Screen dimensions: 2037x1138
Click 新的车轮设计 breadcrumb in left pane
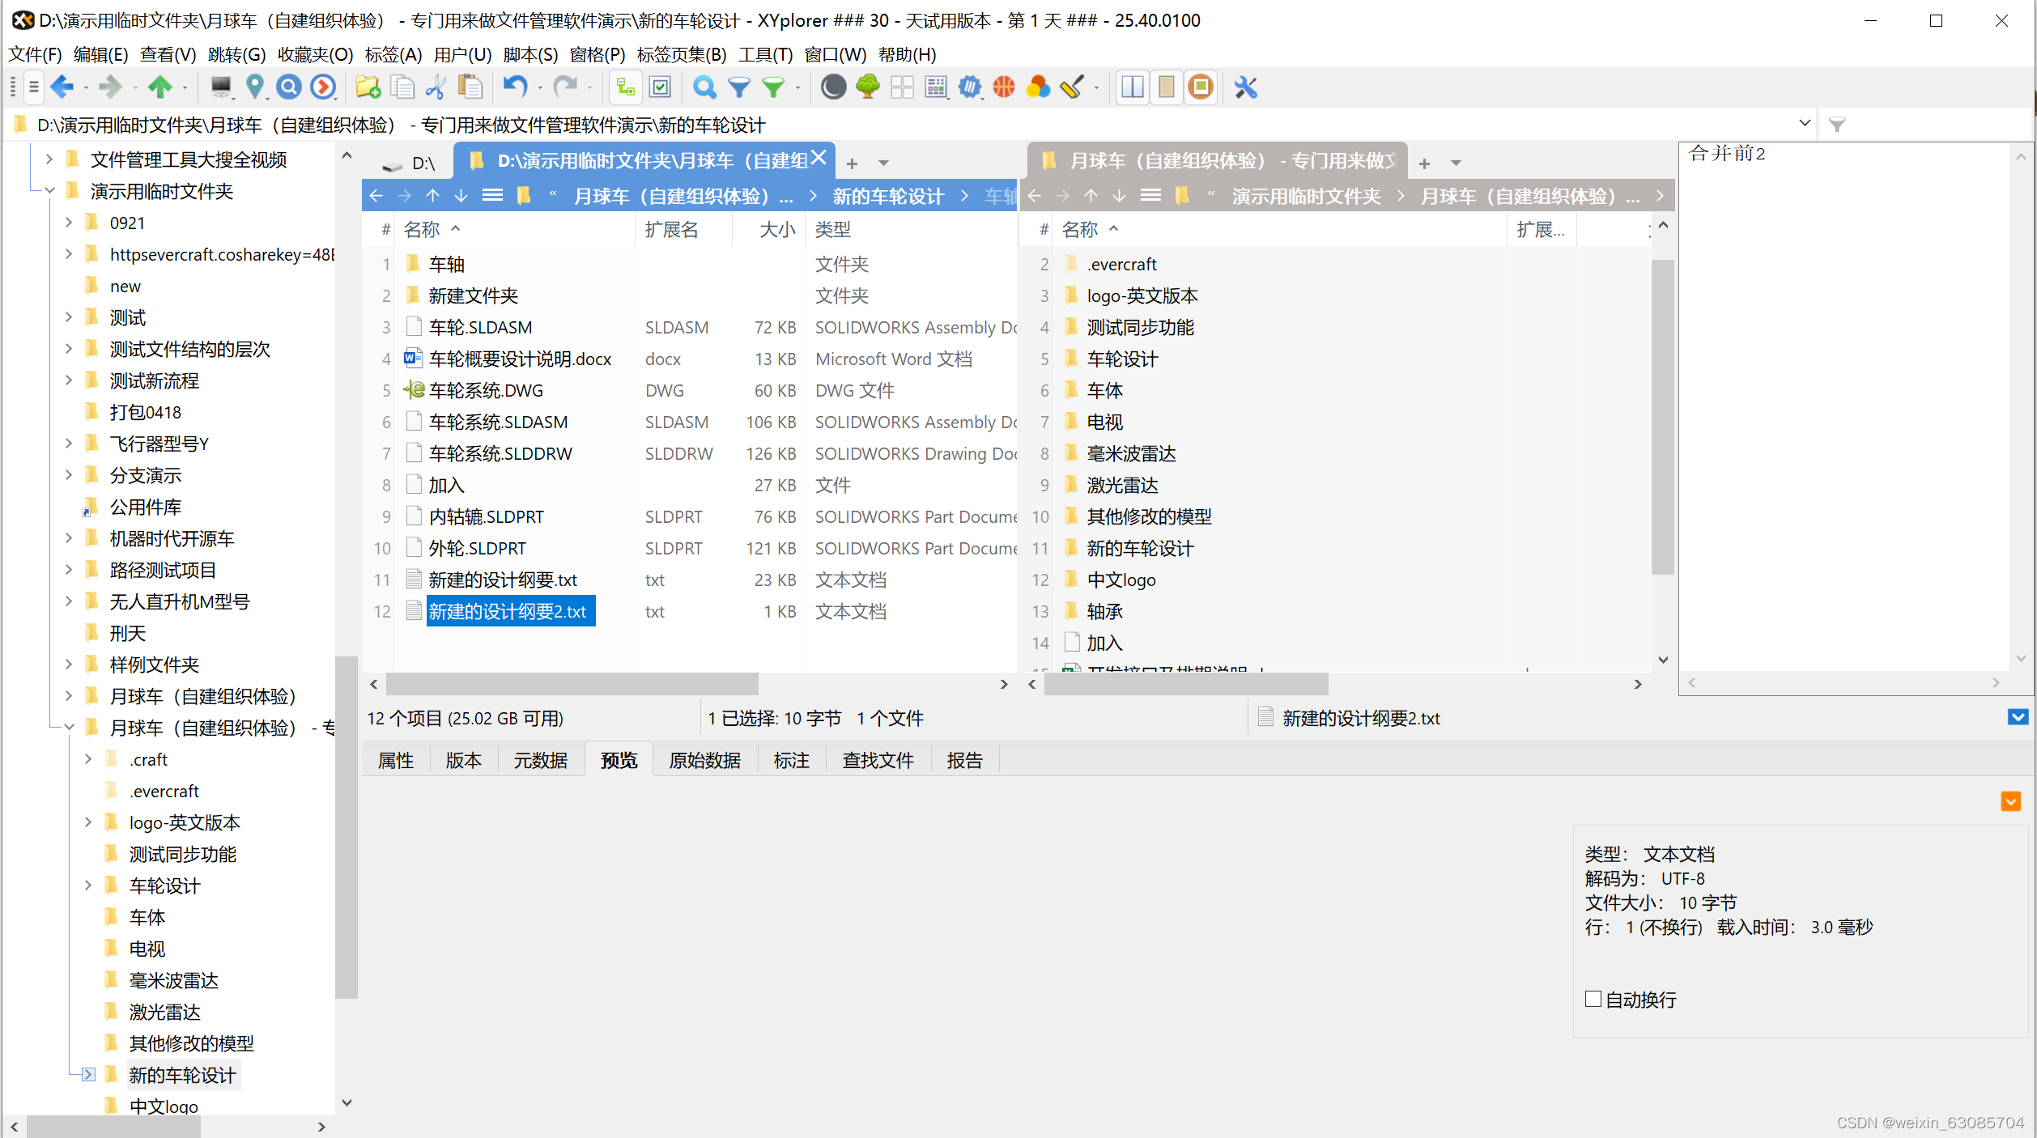tap(888, 196)
